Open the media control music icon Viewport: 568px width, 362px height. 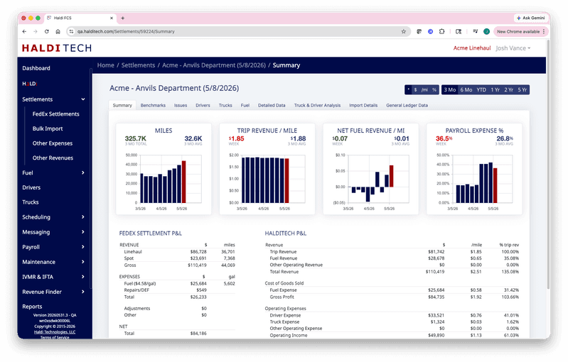pyautogui.click(x=476, y=31)
